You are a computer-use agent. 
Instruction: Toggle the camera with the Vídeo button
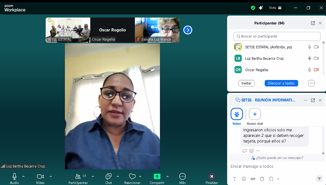pos(40,177)
